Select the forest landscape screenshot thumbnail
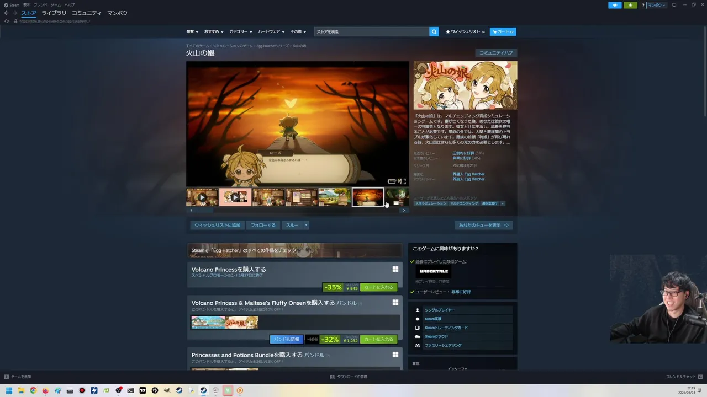707x397 pixels. click(x=334, y=197)
